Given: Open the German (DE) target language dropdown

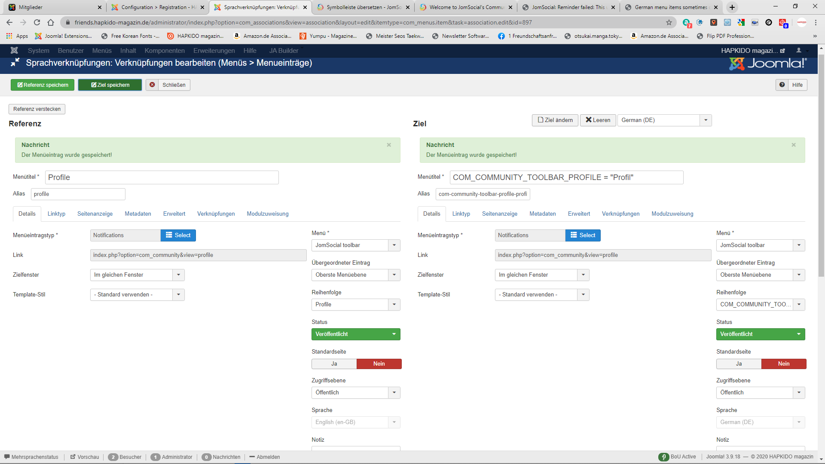Looking at the screenshot, I should [x=664, y=120].
